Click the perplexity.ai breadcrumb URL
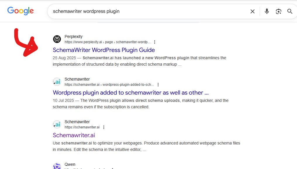297x169 pixels. 107,42
